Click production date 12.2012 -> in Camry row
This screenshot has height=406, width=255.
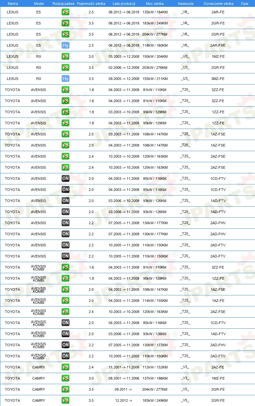pos(123,400)
